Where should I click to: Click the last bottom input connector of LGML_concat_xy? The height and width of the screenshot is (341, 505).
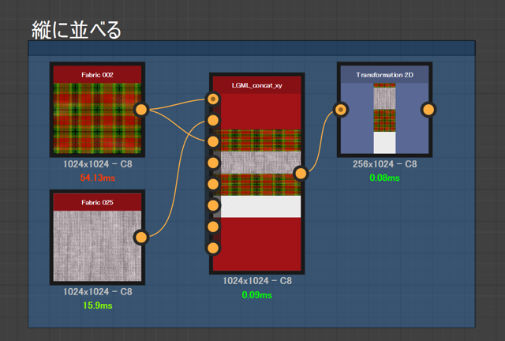tap(212, 248)
